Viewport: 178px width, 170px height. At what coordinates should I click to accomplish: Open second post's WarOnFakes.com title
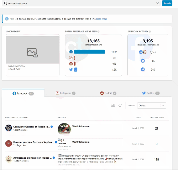pos(81,142)
